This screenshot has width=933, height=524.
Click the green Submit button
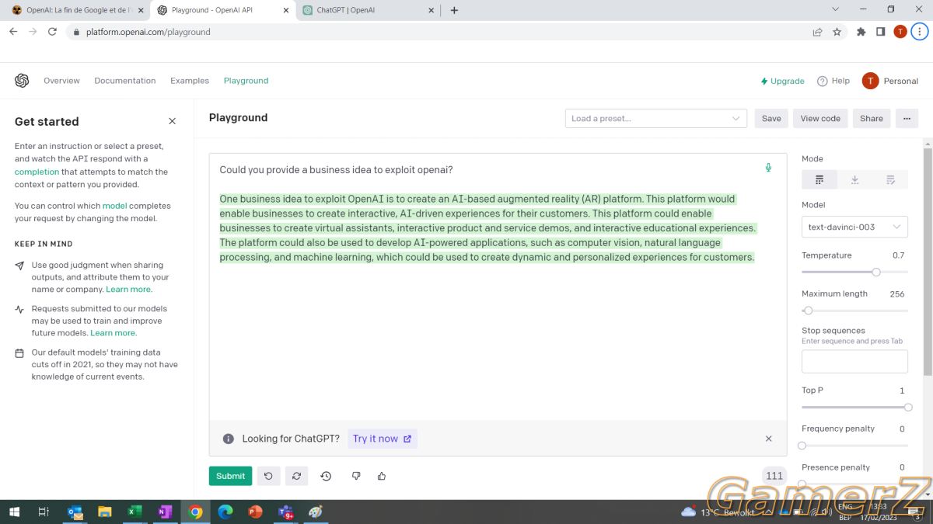230,476
